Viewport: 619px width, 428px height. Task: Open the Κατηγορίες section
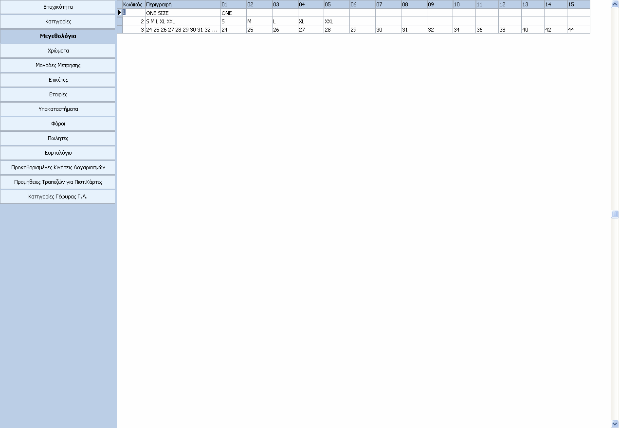coord(58,22)
